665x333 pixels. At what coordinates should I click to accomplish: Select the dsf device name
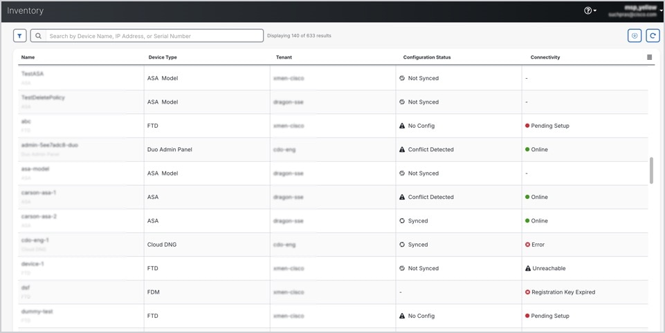click(26, 287)
